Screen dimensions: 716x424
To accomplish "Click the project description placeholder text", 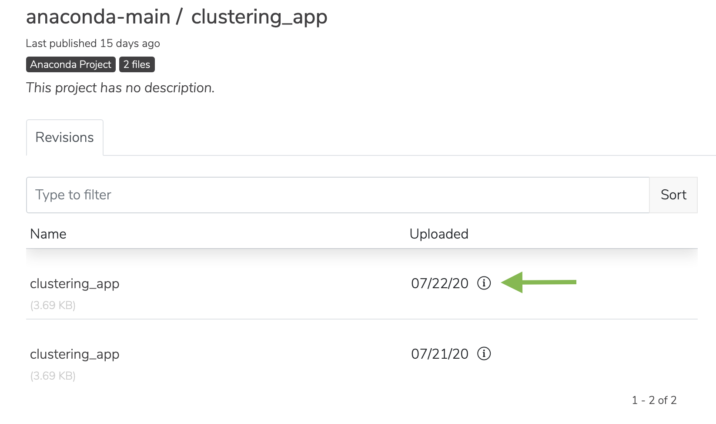I will click(x=120, y=88).
